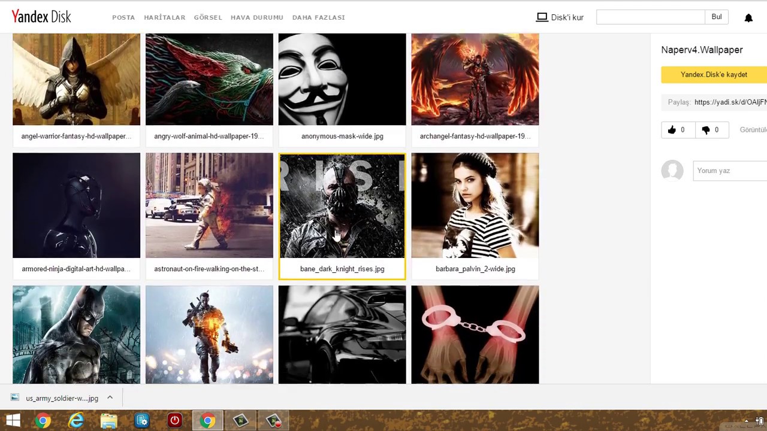Select astronaut-on-fire-walking thumbnail
Viewport: 767px width, 431px height.
coord(209,205)
